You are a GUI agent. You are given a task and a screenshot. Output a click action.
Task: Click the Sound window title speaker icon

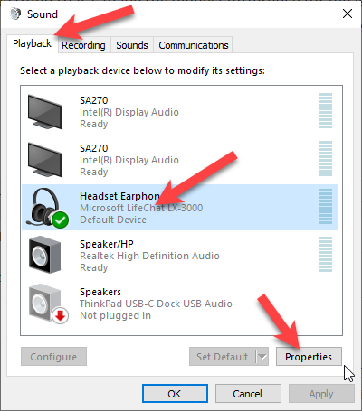(x=15, y=14)
